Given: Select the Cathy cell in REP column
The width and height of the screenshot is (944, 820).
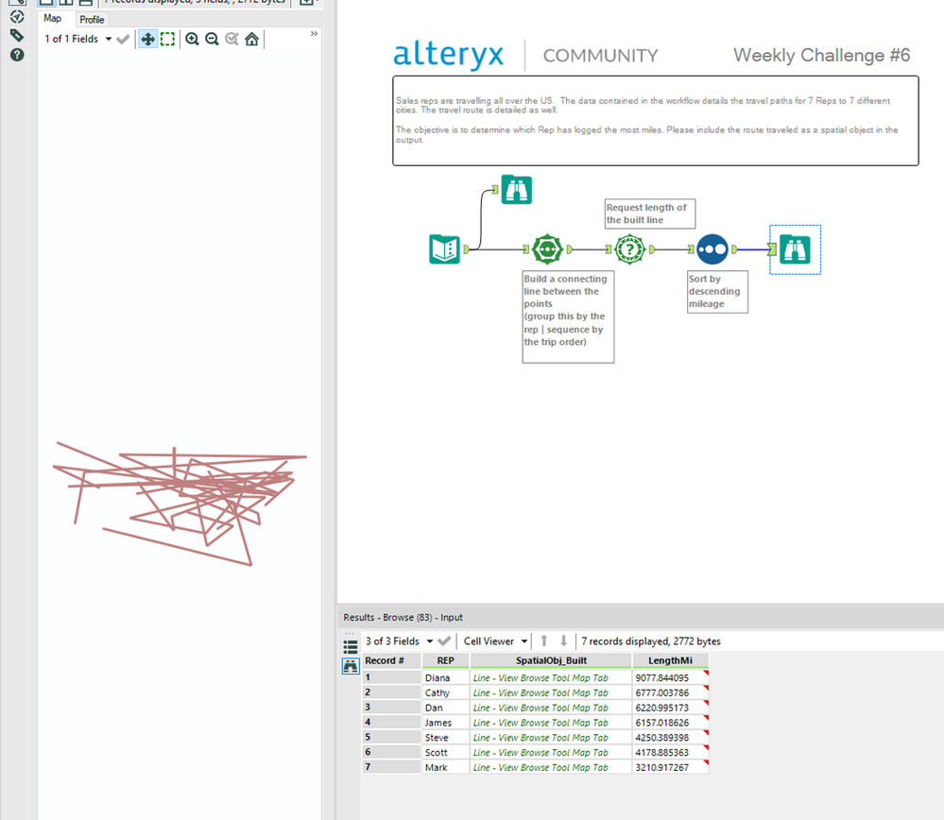Looking at the screenshot, I should 445,693.
